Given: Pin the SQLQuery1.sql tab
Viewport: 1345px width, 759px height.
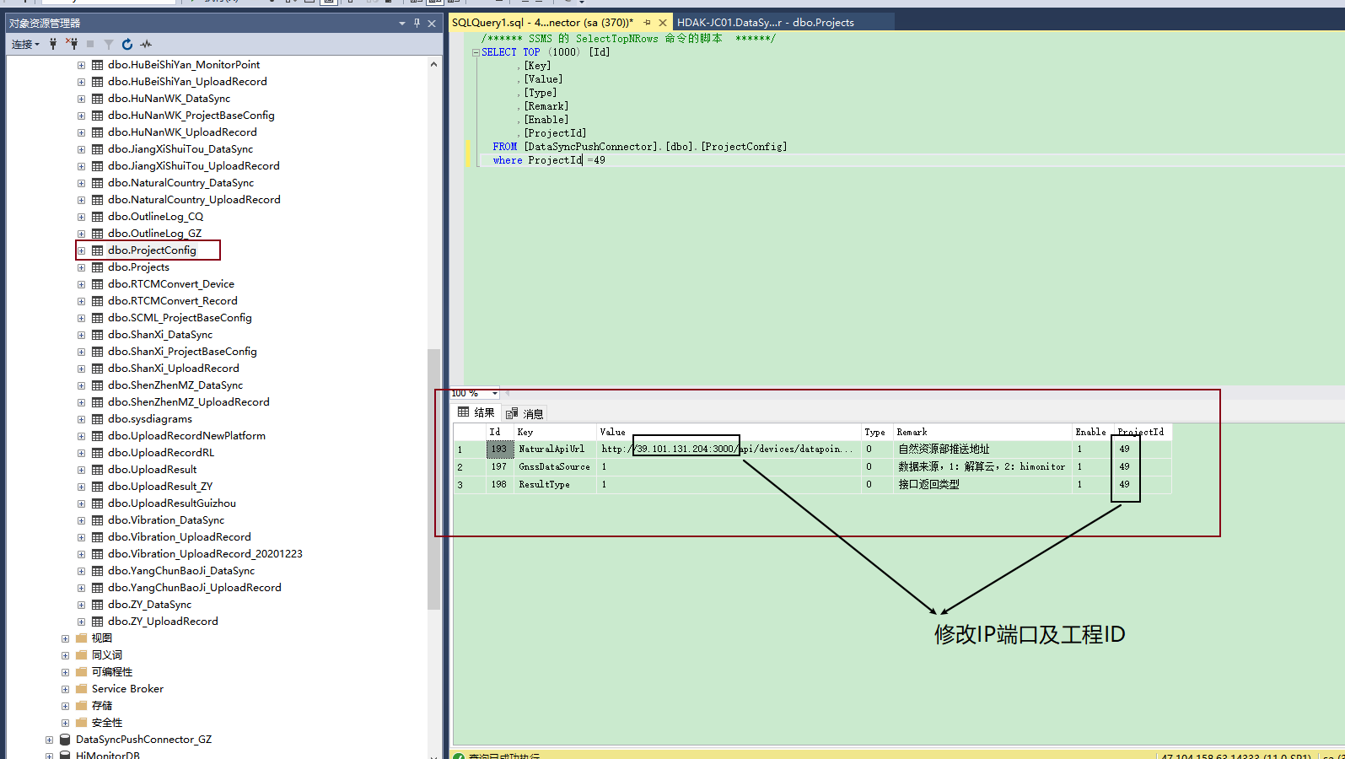Looking at the screenshot, I should point(647,23).
